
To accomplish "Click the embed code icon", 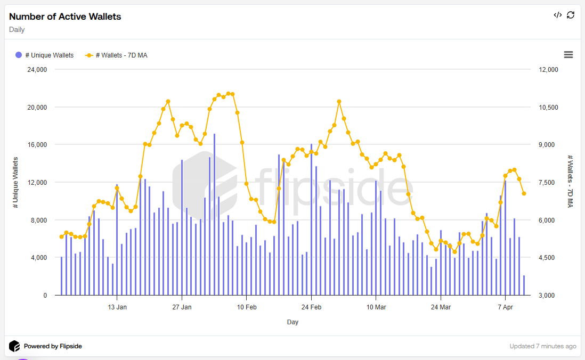I will pos(557,15).
